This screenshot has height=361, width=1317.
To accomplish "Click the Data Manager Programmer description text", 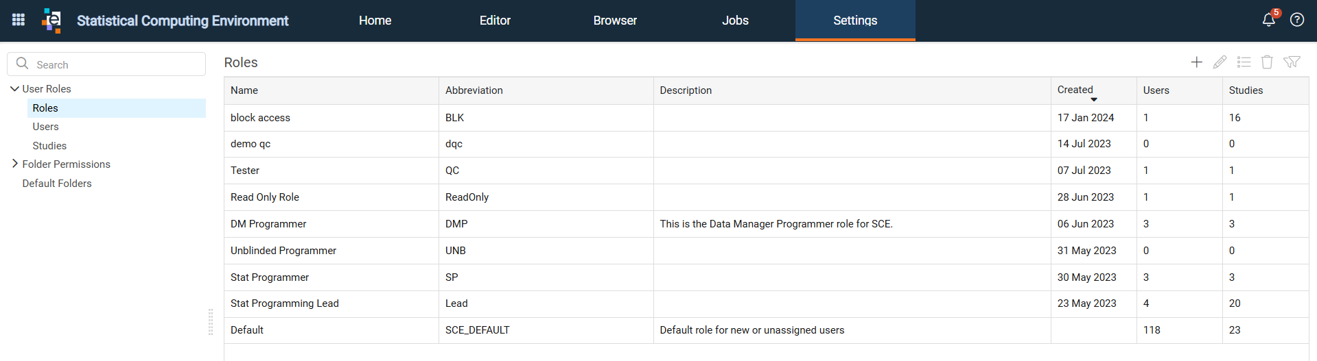I will pos(776,224).
